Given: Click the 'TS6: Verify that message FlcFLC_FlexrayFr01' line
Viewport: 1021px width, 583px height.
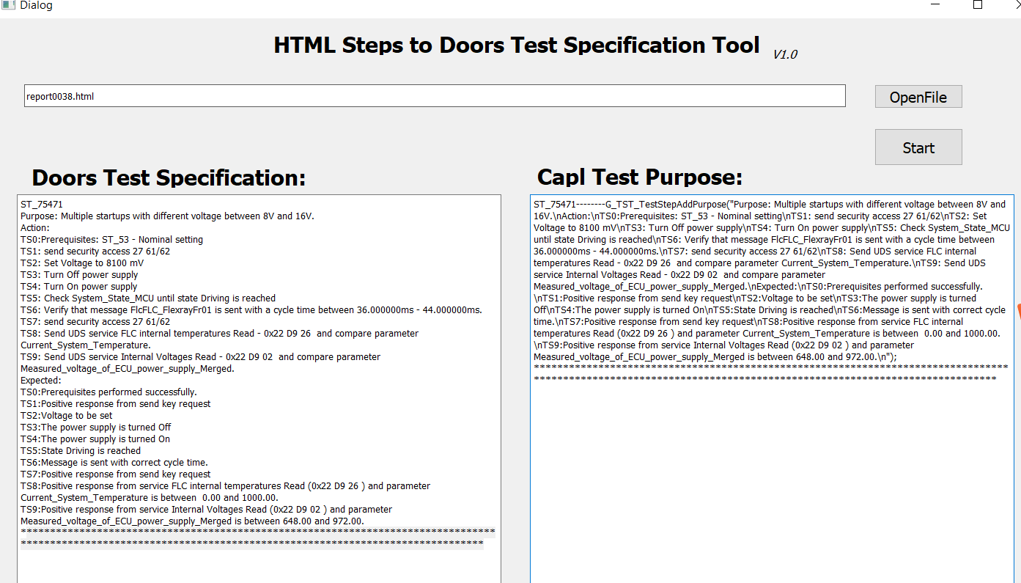Looking at the screenshot, I should tap(251, 310).
